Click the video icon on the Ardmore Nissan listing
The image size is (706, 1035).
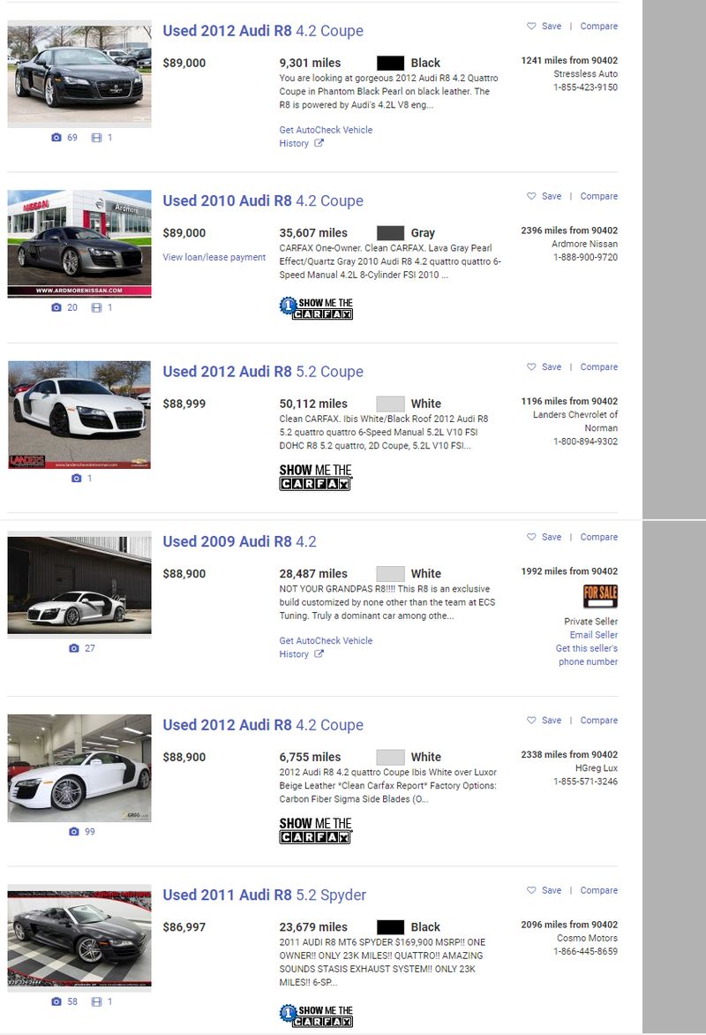point(96,307)
